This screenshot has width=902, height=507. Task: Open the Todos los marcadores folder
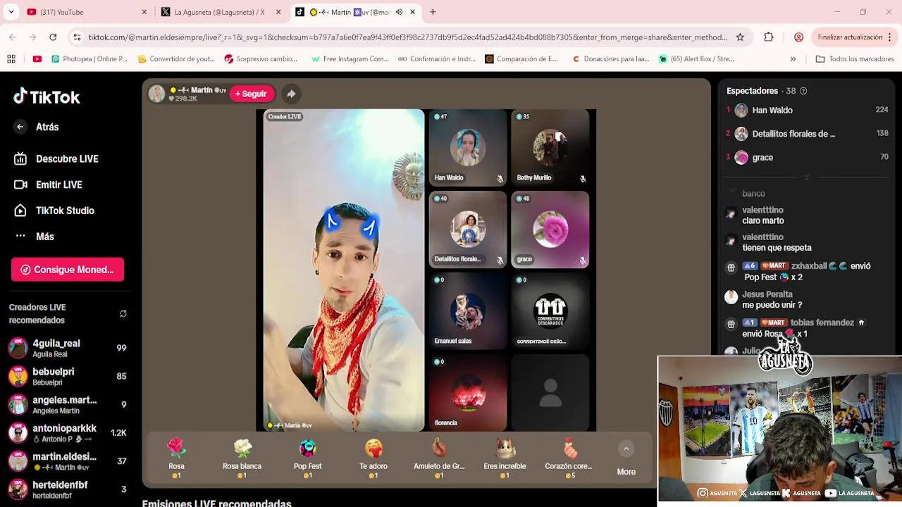click(855, 59)
